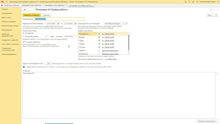Open pre-holiday day schedule 7 ч. link
The image size is (220, 124).
click(111, 59)
